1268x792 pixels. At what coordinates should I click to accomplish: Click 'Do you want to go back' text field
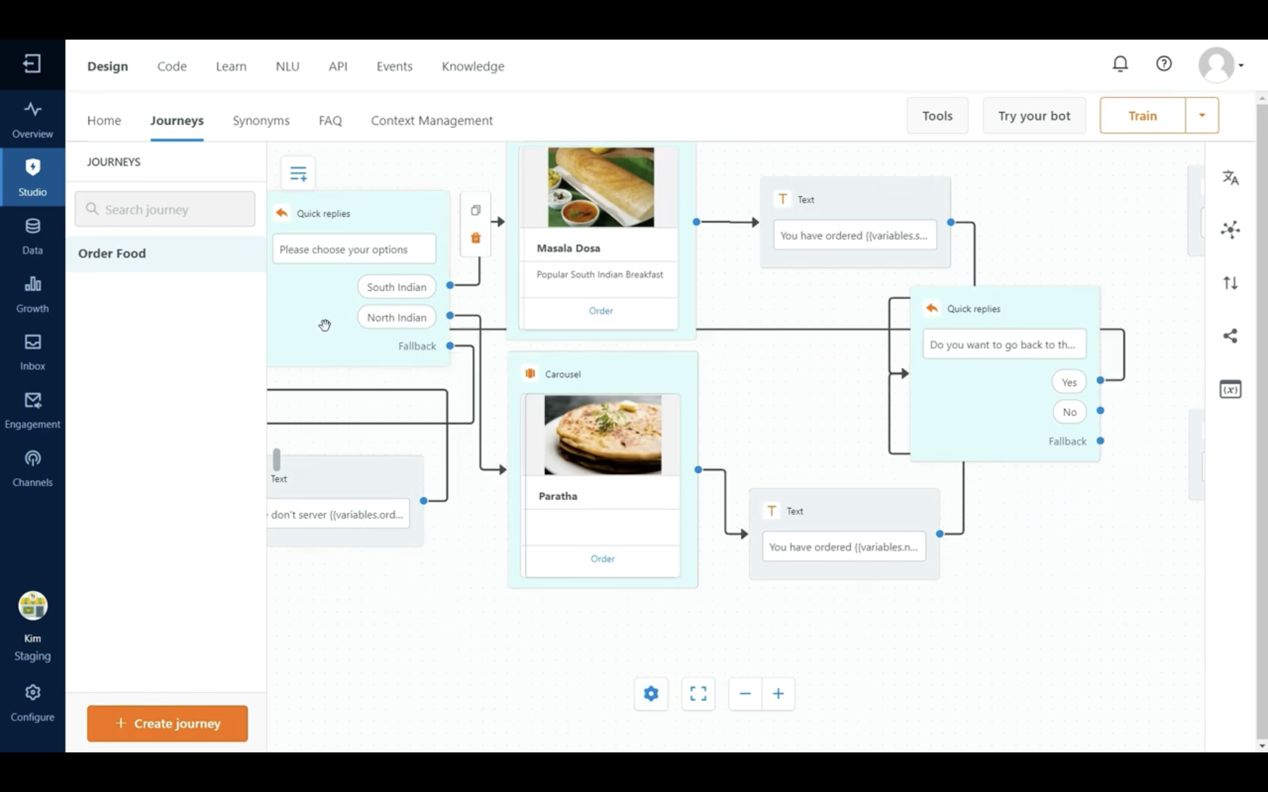[x=1004, y=344]
